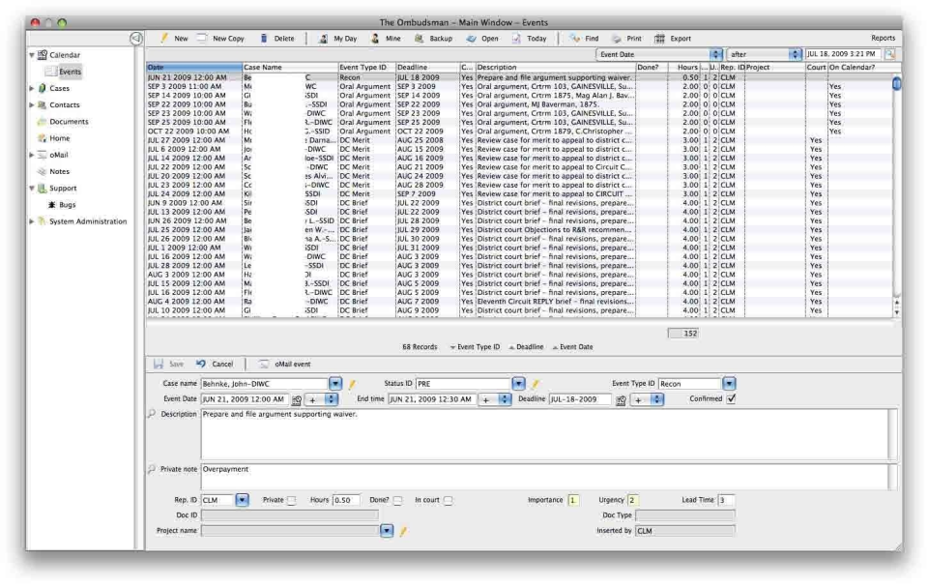Image resolution: width=928 pixels, height=586 pixels.
Task: Click pencil icon next to Status ID
Action: 535,384
